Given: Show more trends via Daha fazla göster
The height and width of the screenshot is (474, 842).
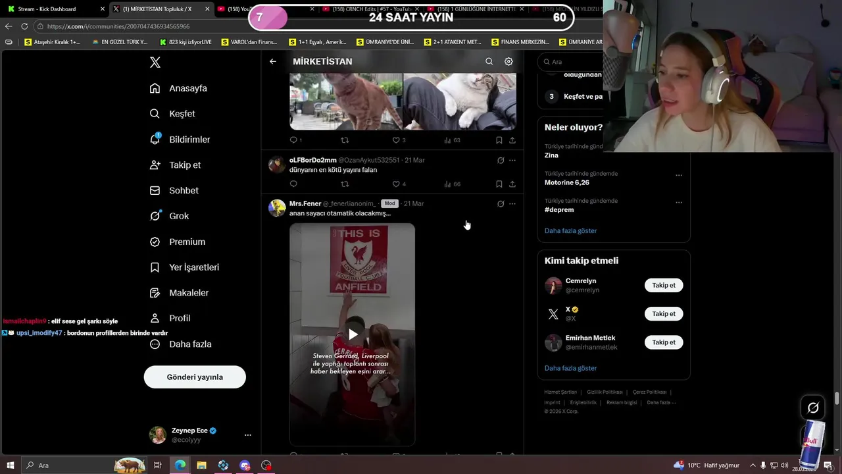Looking at the screenshot, I should click(x=570, y=231).
